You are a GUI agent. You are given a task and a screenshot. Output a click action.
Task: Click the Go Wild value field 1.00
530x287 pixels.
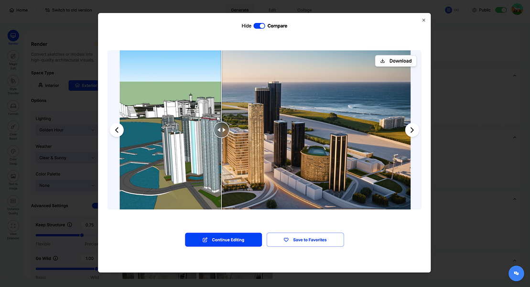click(89, 259)
